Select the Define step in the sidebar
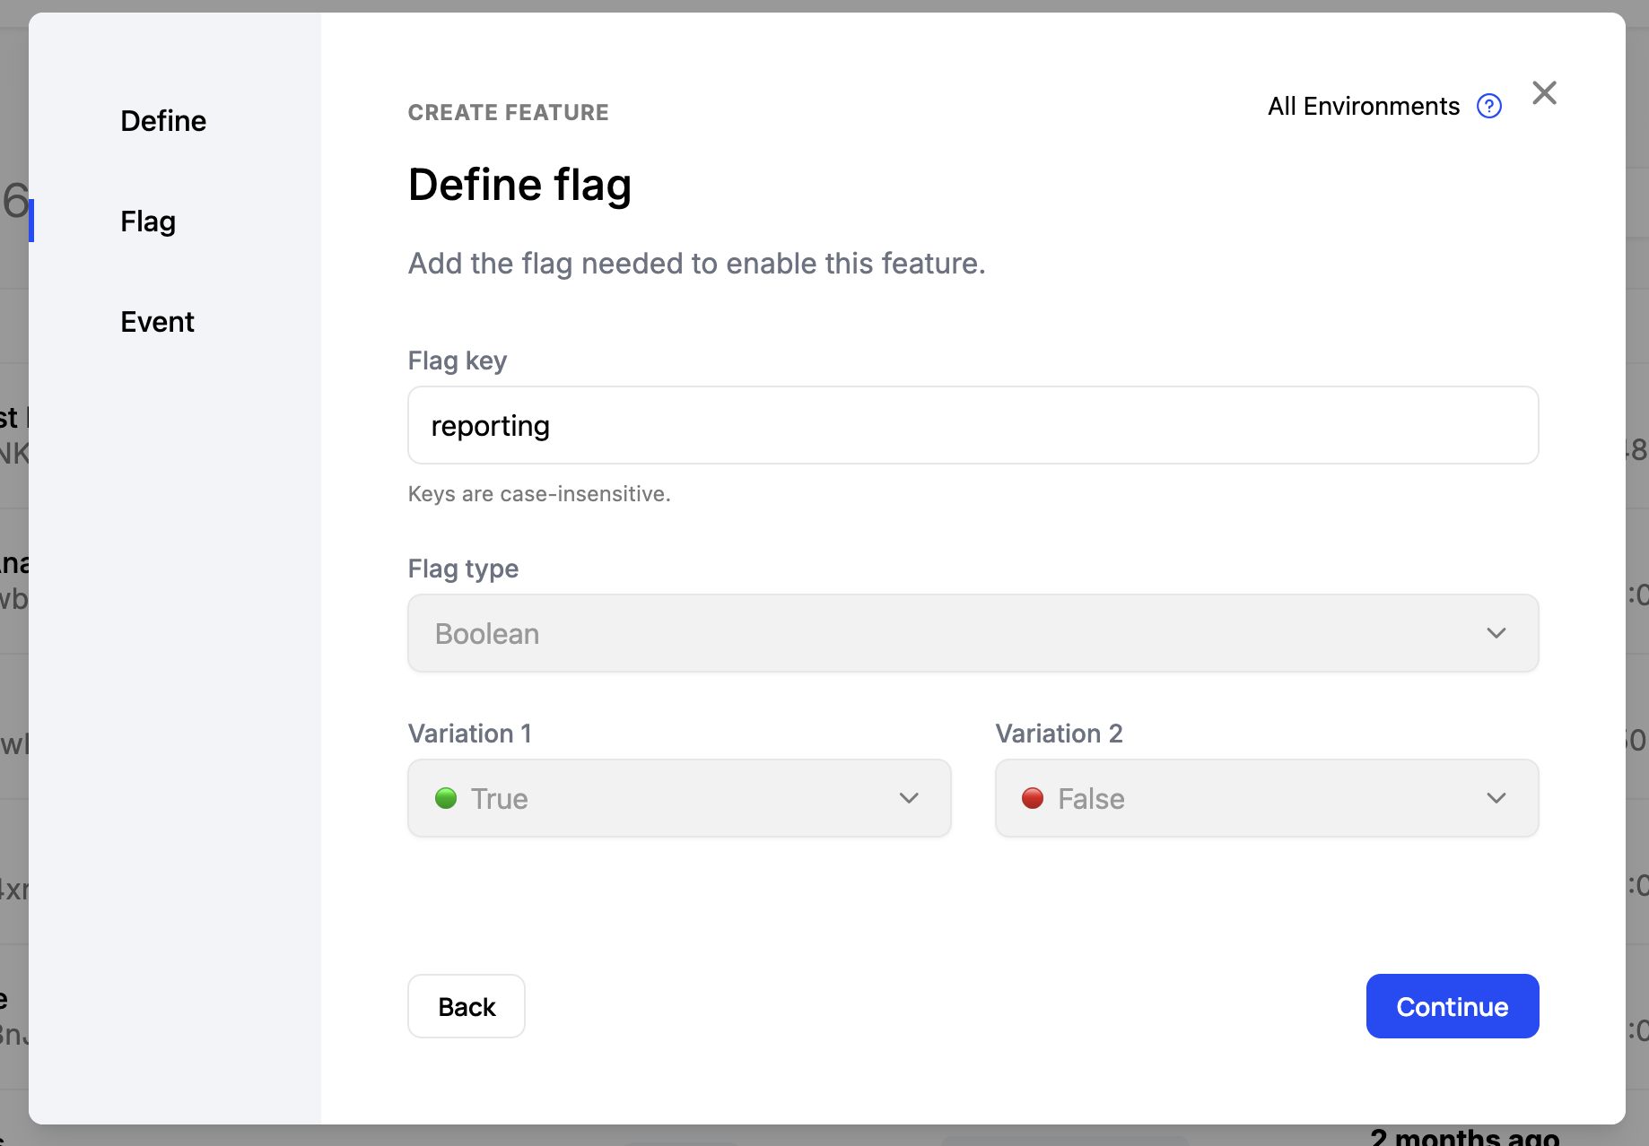1649x1146 pixels. [x=162, y=120]
